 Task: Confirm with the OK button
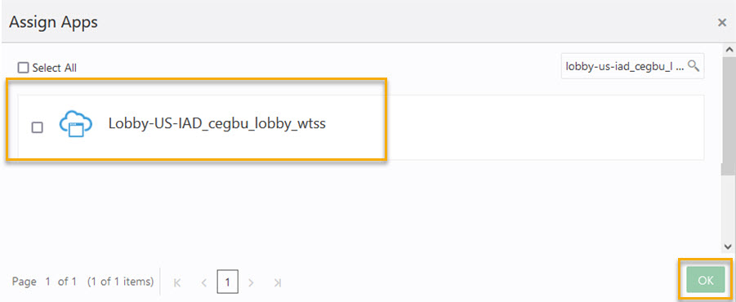click(x=705, y=281)
